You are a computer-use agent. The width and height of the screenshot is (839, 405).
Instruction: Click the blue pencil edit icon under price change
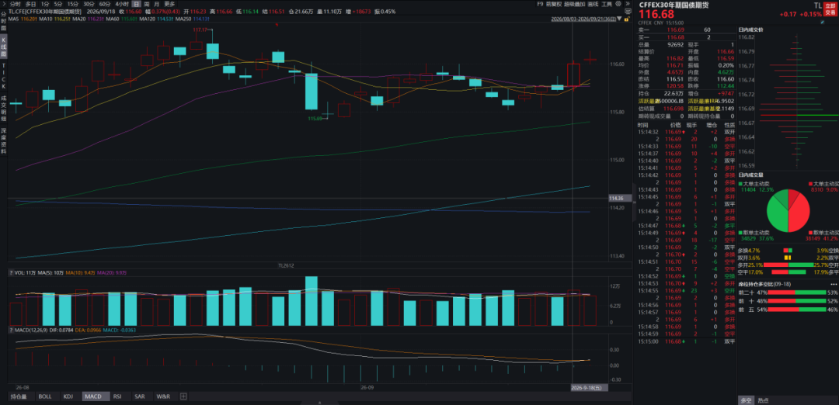(x=823, y=22)
